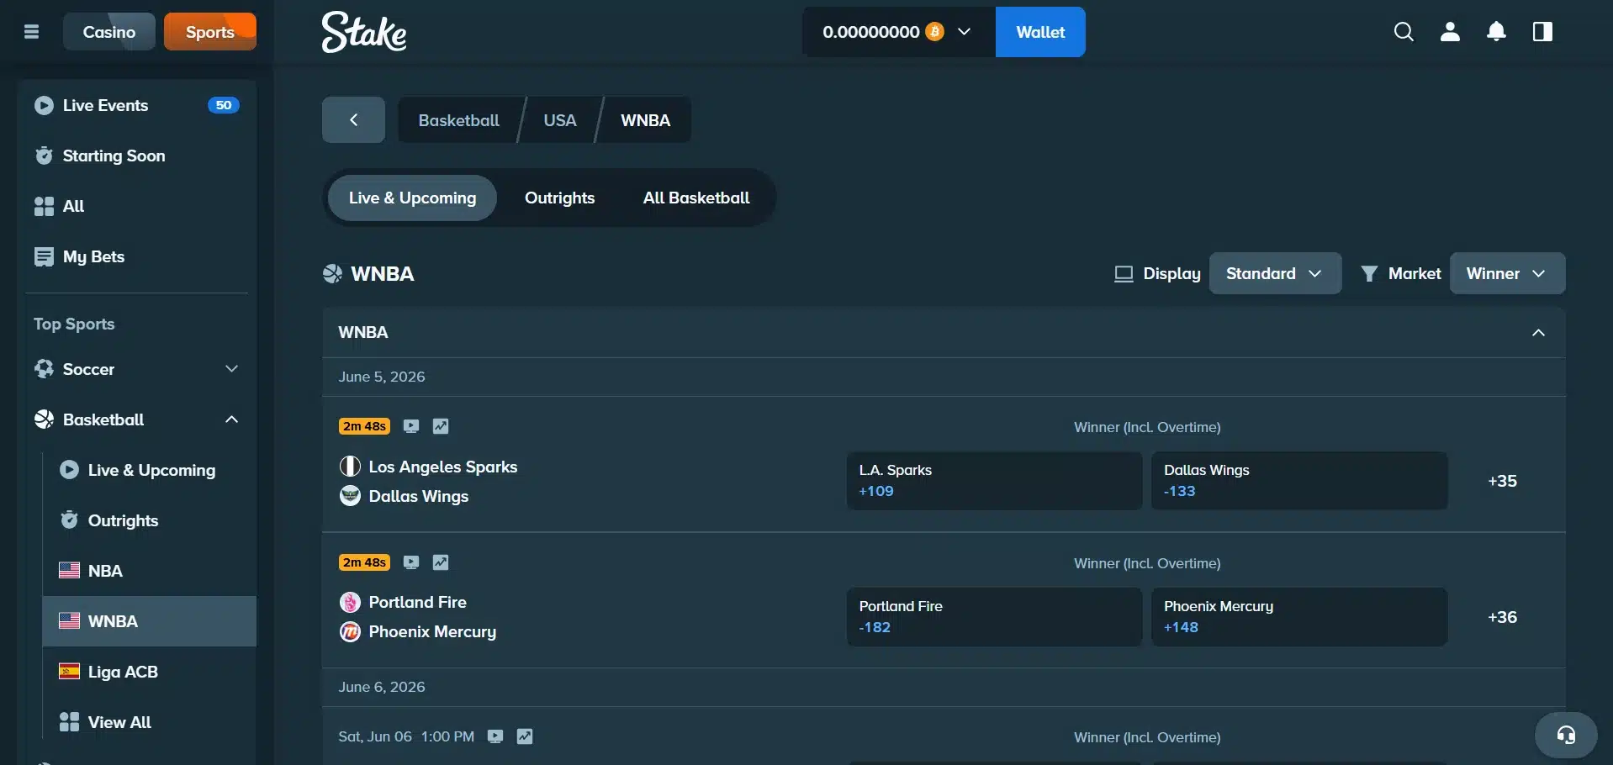Open the Wallet button
The image size is (1613, 765).
coord(1040,32)
